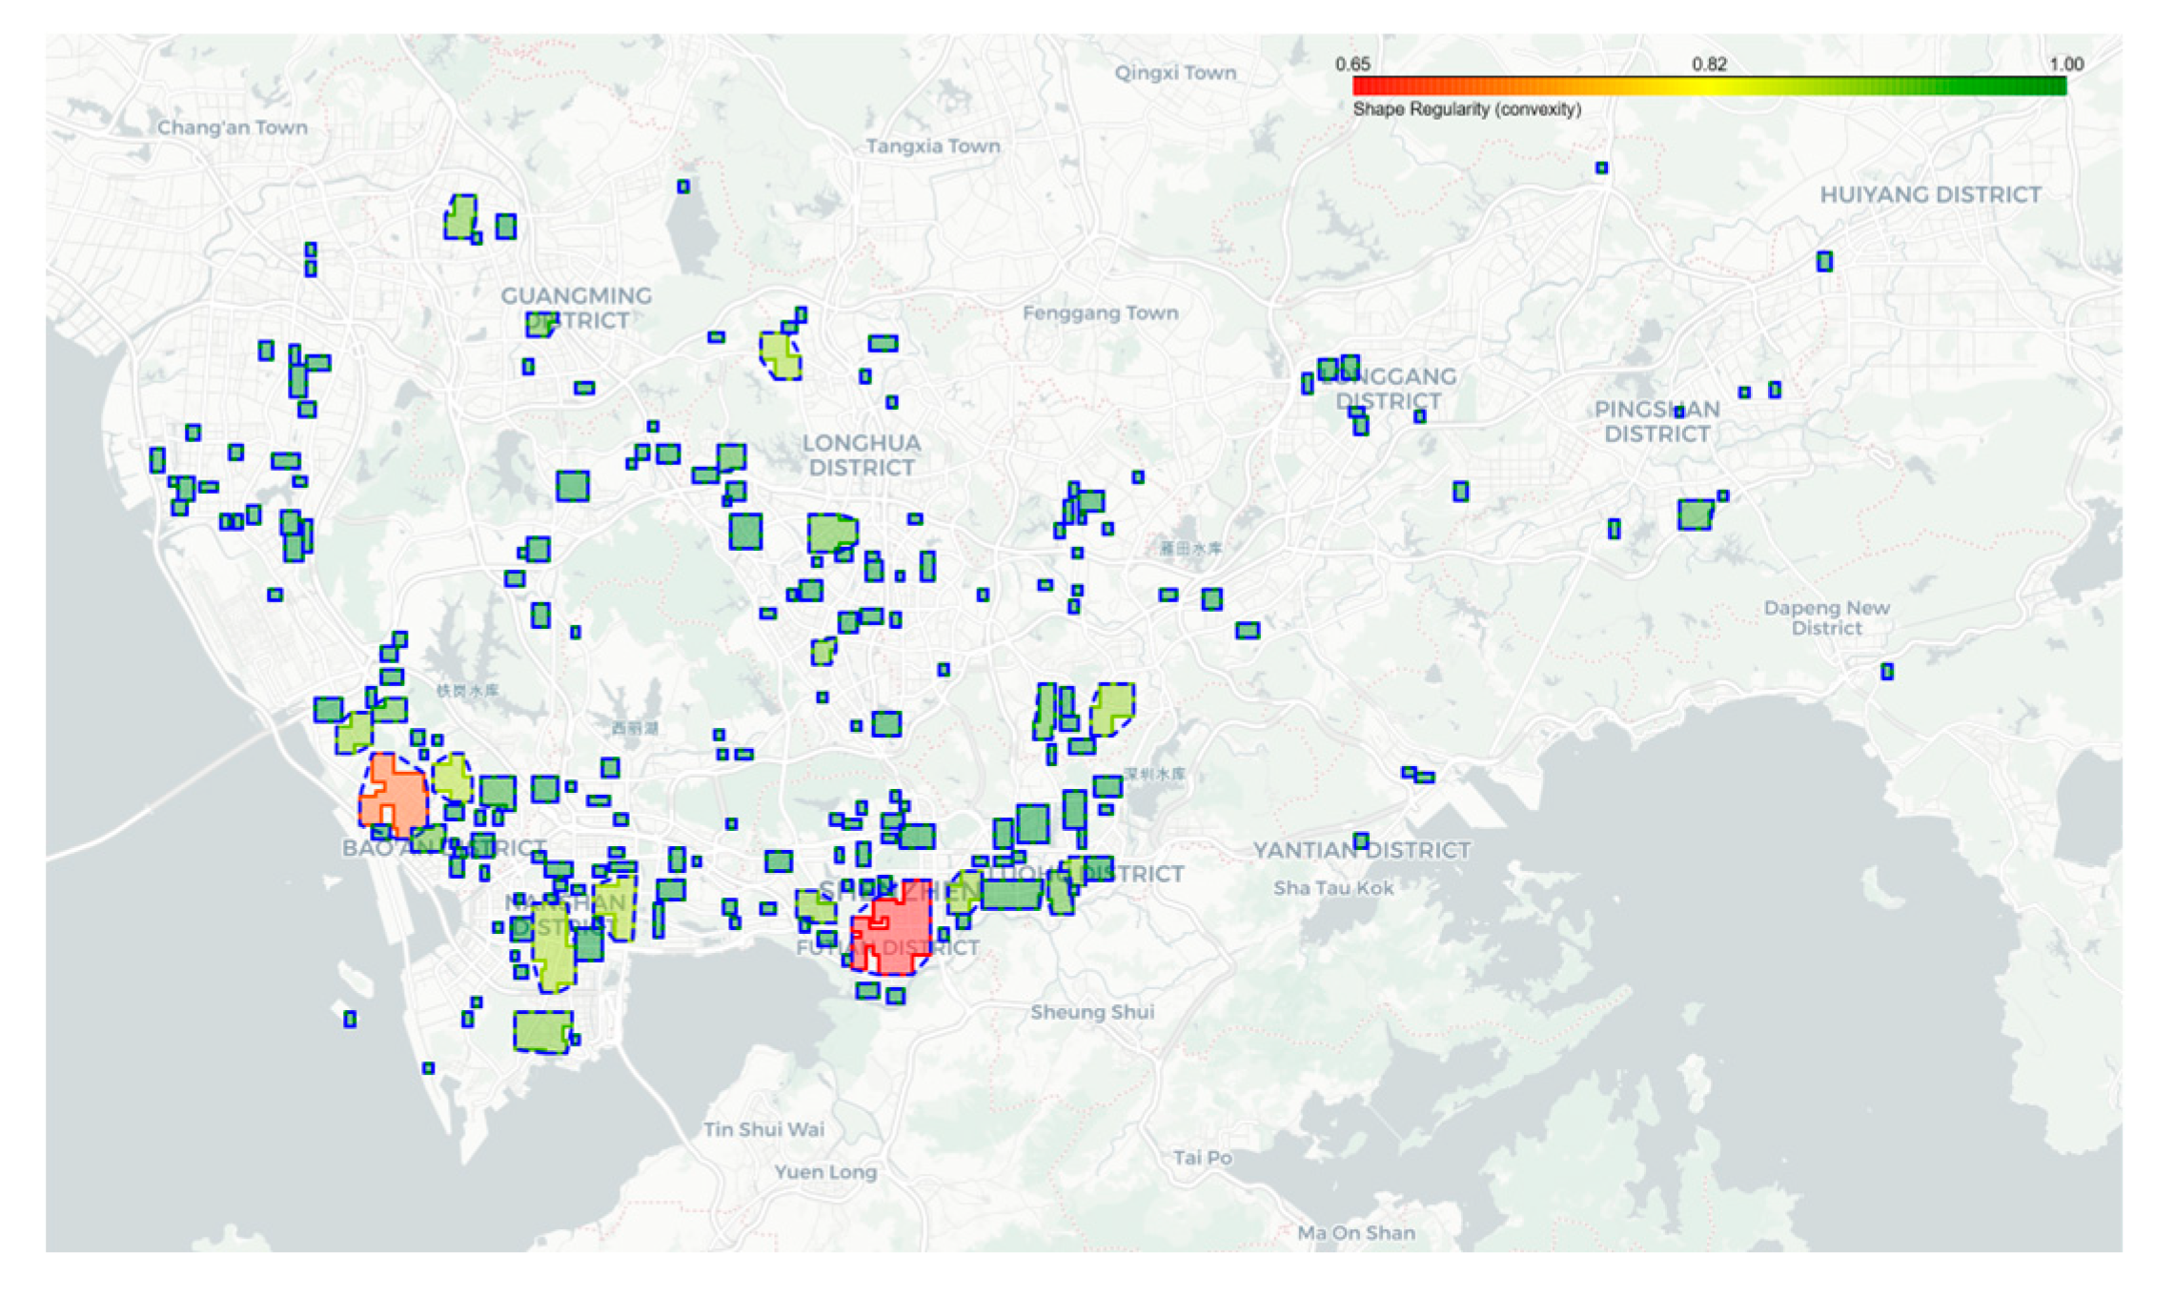Click the 0.65 legend value
The image size is (2174, 1295).
pyautogui.click(x=1351, y=64)
